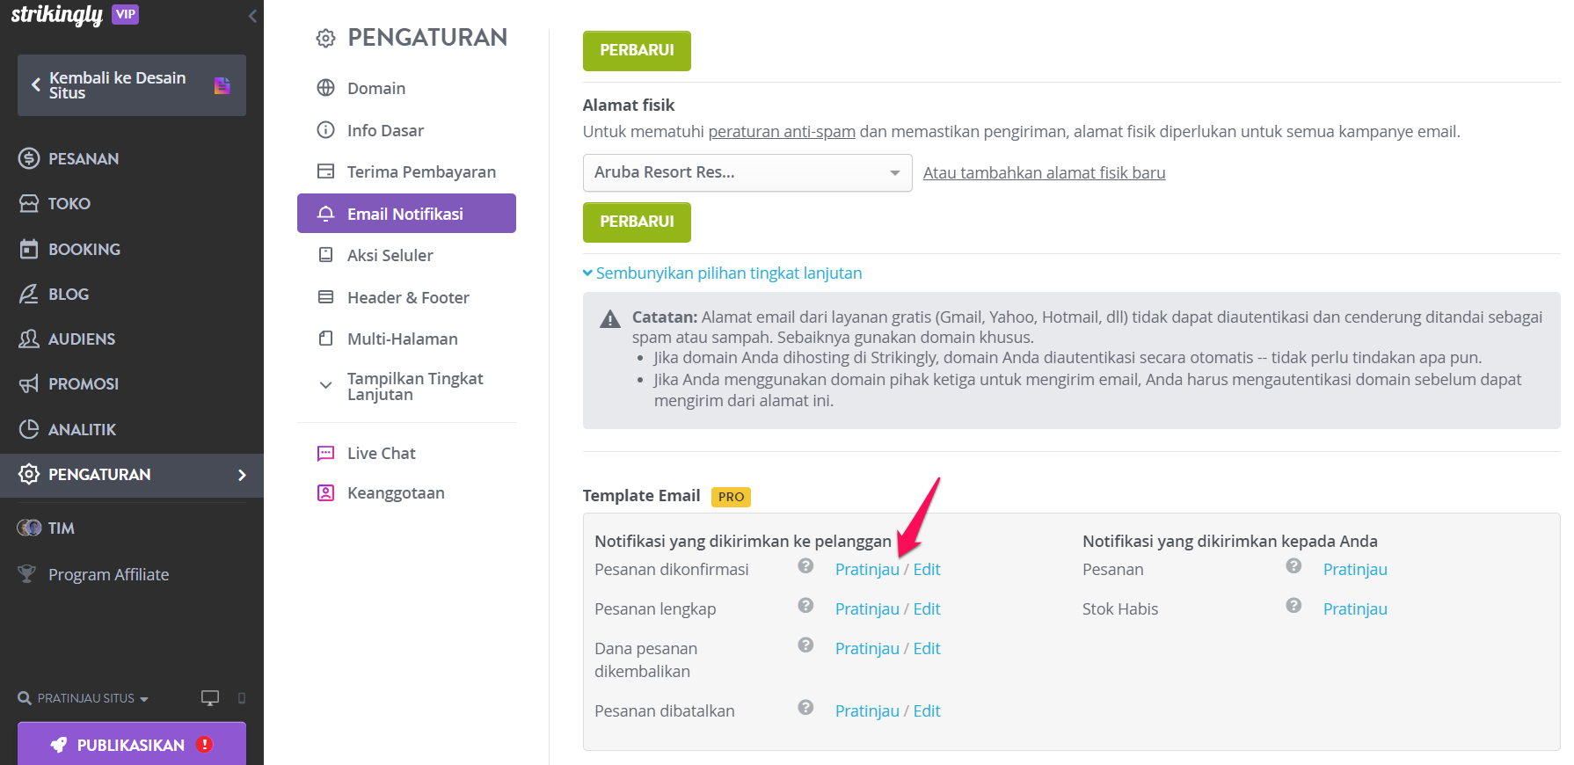The image size is (1574, 765).
Task: Click the help icon beside Pesanan dikonfirmasi
Action: (805, 566)
